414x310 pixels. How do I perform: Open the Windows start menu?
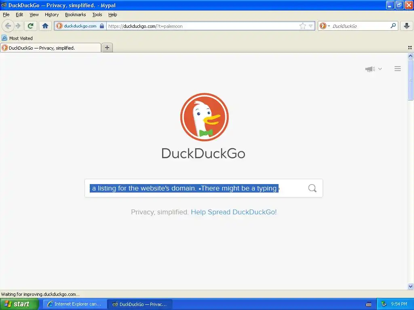point(19,304)
